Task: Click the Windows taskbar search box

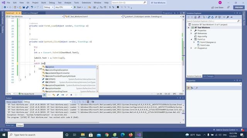Action: click(36, 135)
